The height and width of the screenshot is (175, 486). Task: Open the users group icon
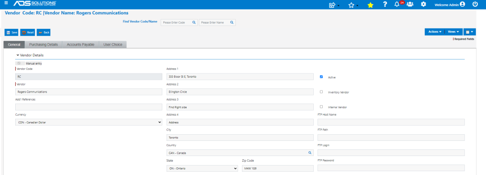pyautogui.click(x=410, y=4)
